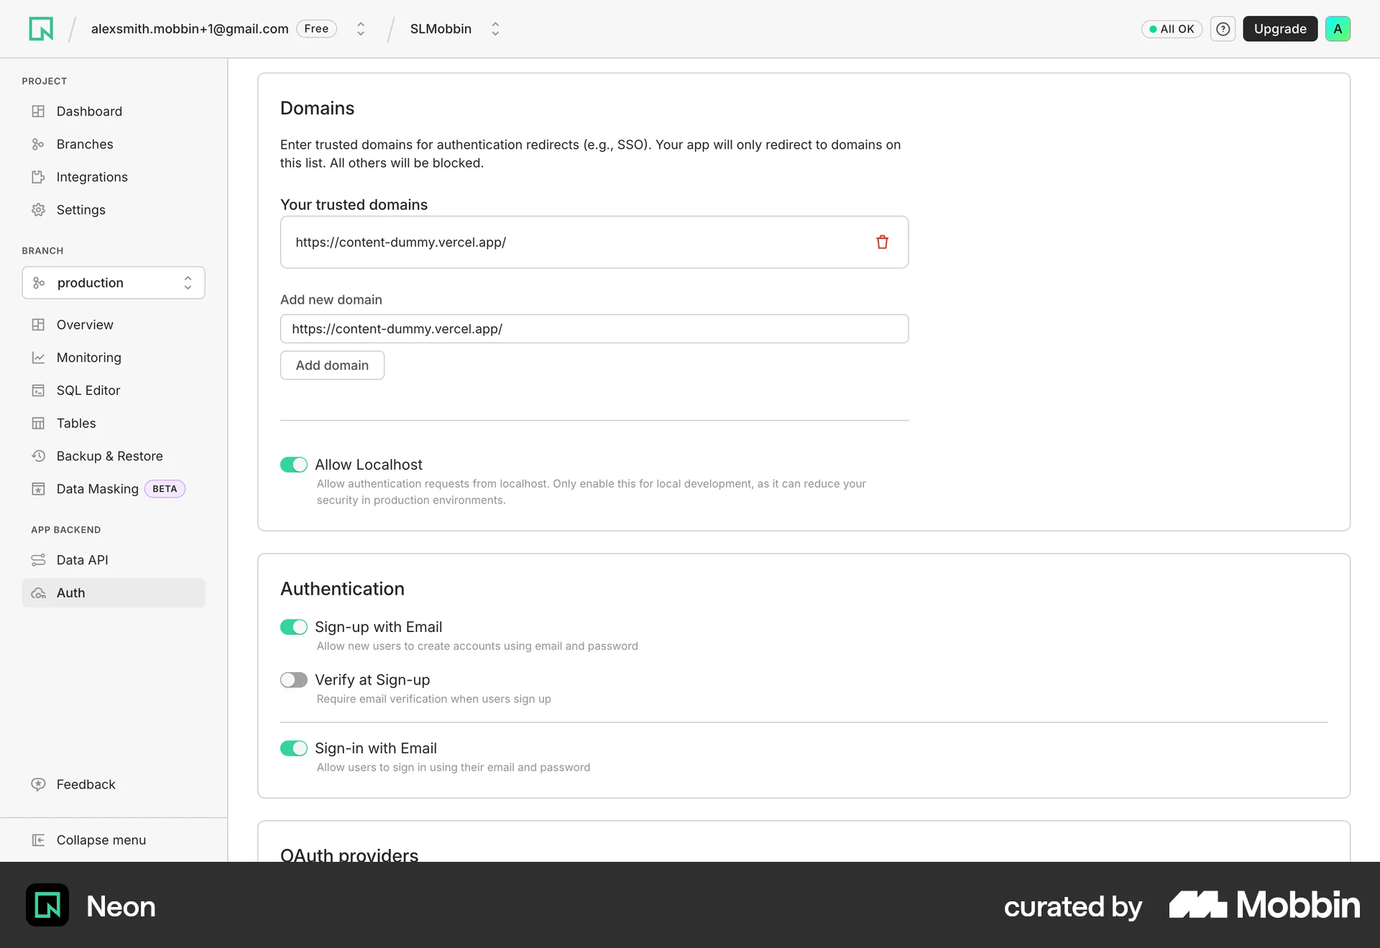1380x948 pixels.
Task: Click the Domains section heading
Action: [317, 108]
